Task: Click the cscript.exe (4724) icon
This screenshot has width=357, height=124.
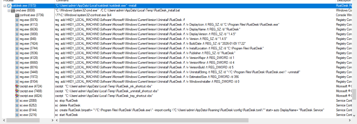Action: click(x=17, y=86)
